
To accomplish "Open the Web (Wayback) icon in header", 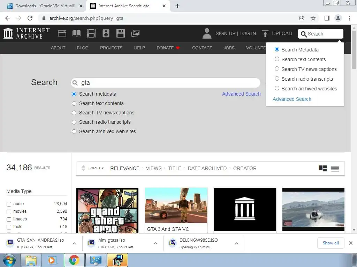I will (62, 33).
